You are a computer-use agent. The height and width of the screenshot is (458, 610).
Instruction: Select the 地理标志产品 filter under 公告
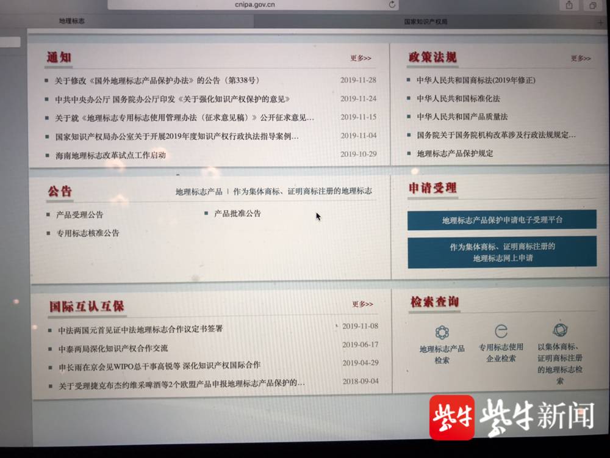click(199, 192)
